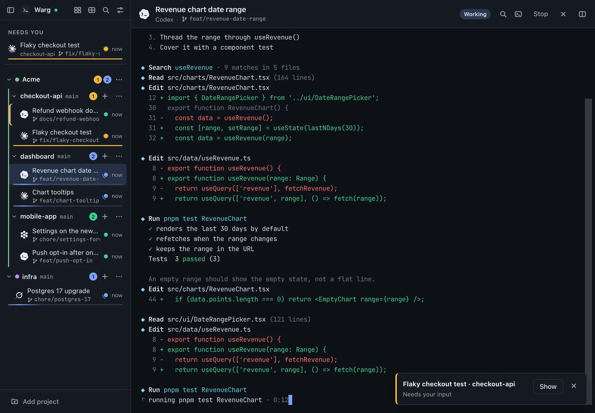This screenshot has width=595, height=413.
Task: Click the Warg app logo icon
Action: tap(25, 10)
